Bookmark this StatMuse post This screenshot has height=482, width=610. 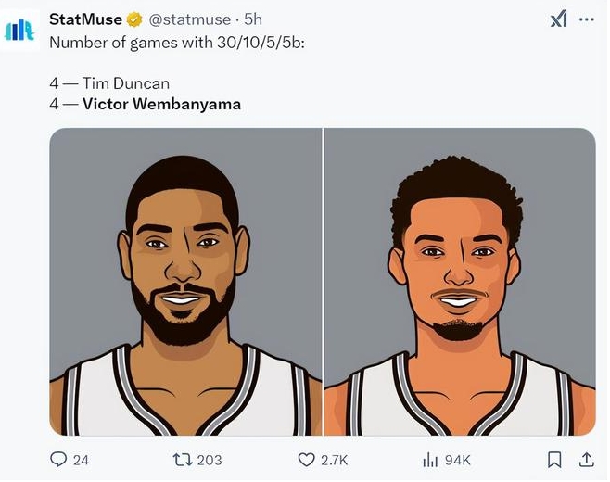(554, 459)
